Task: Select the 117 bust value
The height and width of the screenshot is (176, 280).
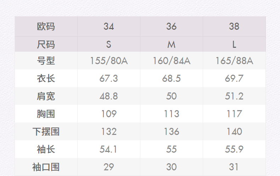Action: 234,114
